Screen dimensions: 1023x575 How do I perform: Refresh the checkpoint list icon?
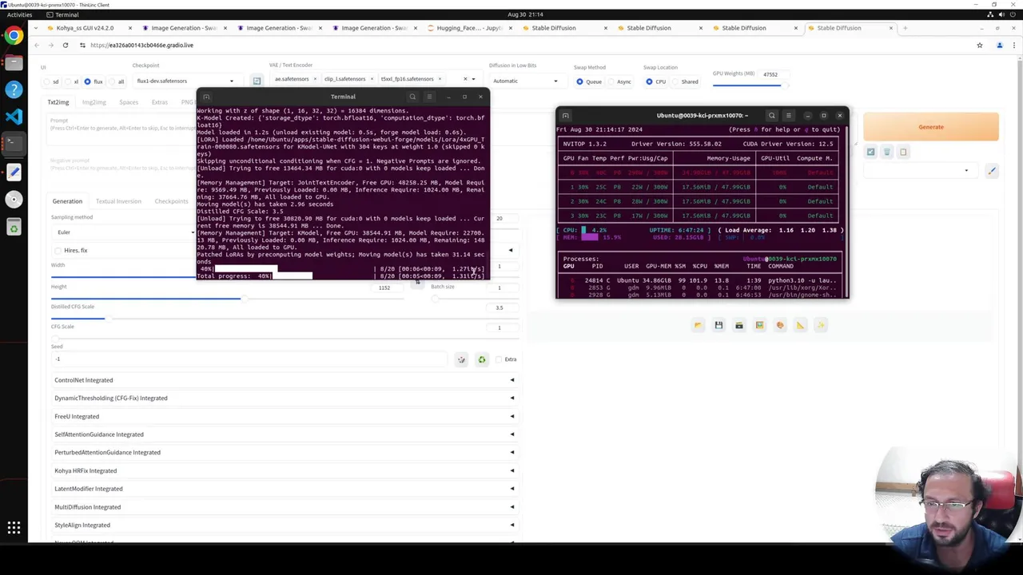point(257,81)
